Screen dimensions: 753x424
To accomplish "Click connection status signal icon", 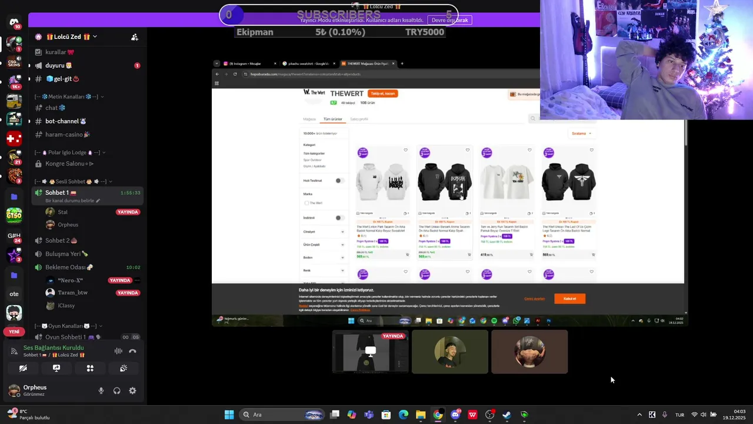I will click(x=14, y=351).
